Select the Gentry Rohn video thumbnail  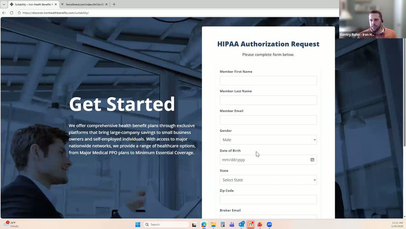[x=372, y=19]
